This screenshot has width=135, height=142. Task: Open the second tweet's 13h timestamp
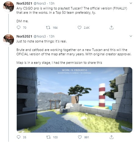coord(52,36)
